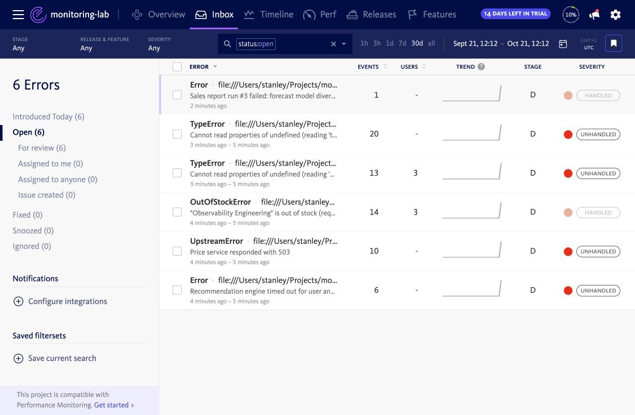The image size is (635, 415).
Task: Check the TypeError row with 20 events
Action: coord(177,134)
